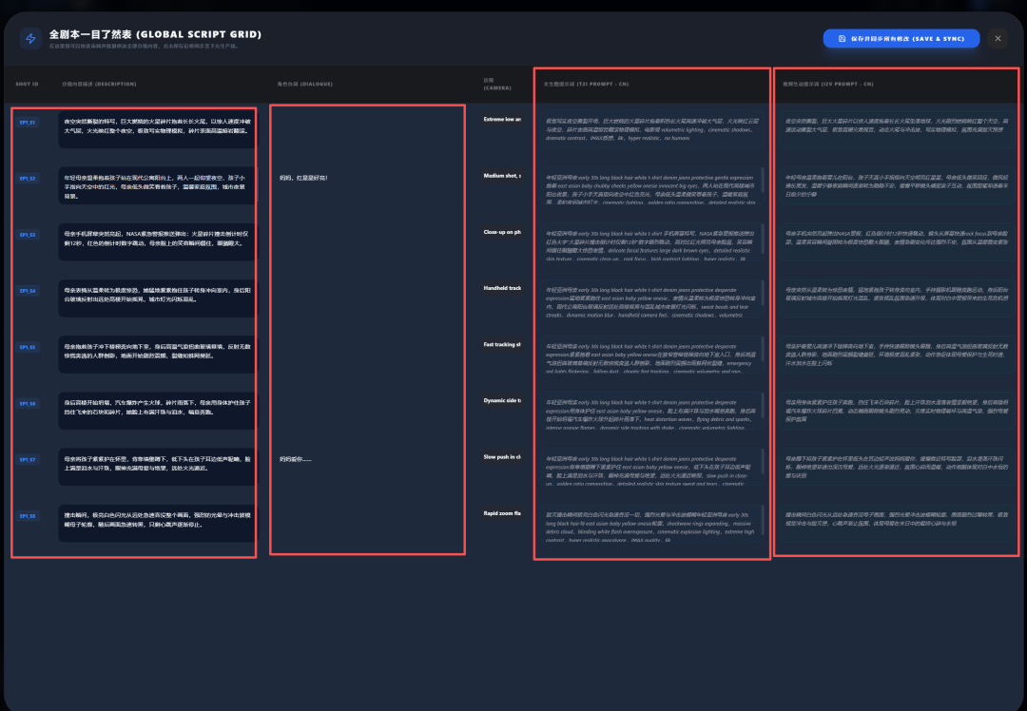Click the I2V PROMPT - CN column header

click(x=828, y=84)
